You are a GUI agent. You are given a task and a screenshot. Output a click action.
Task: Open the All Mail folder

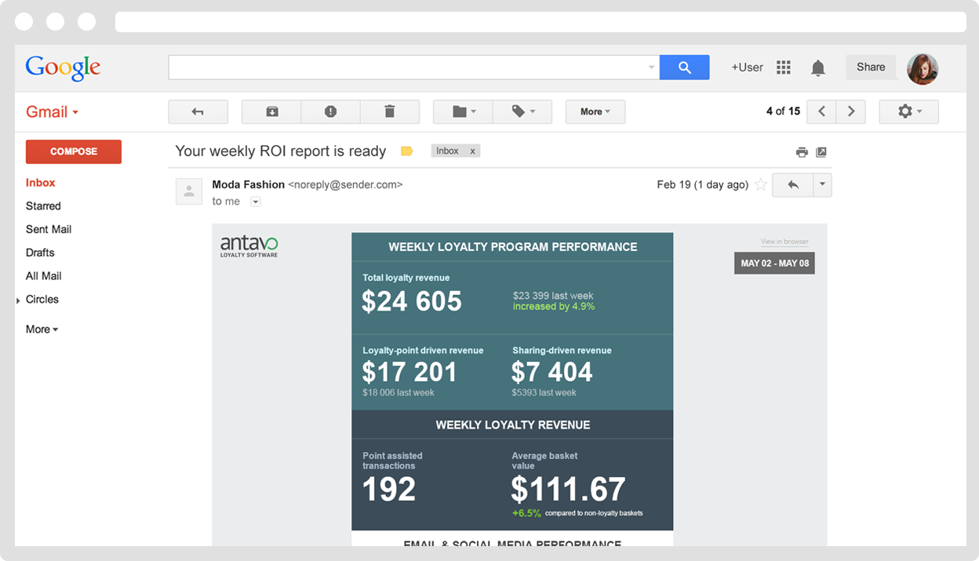coord(44,276)
